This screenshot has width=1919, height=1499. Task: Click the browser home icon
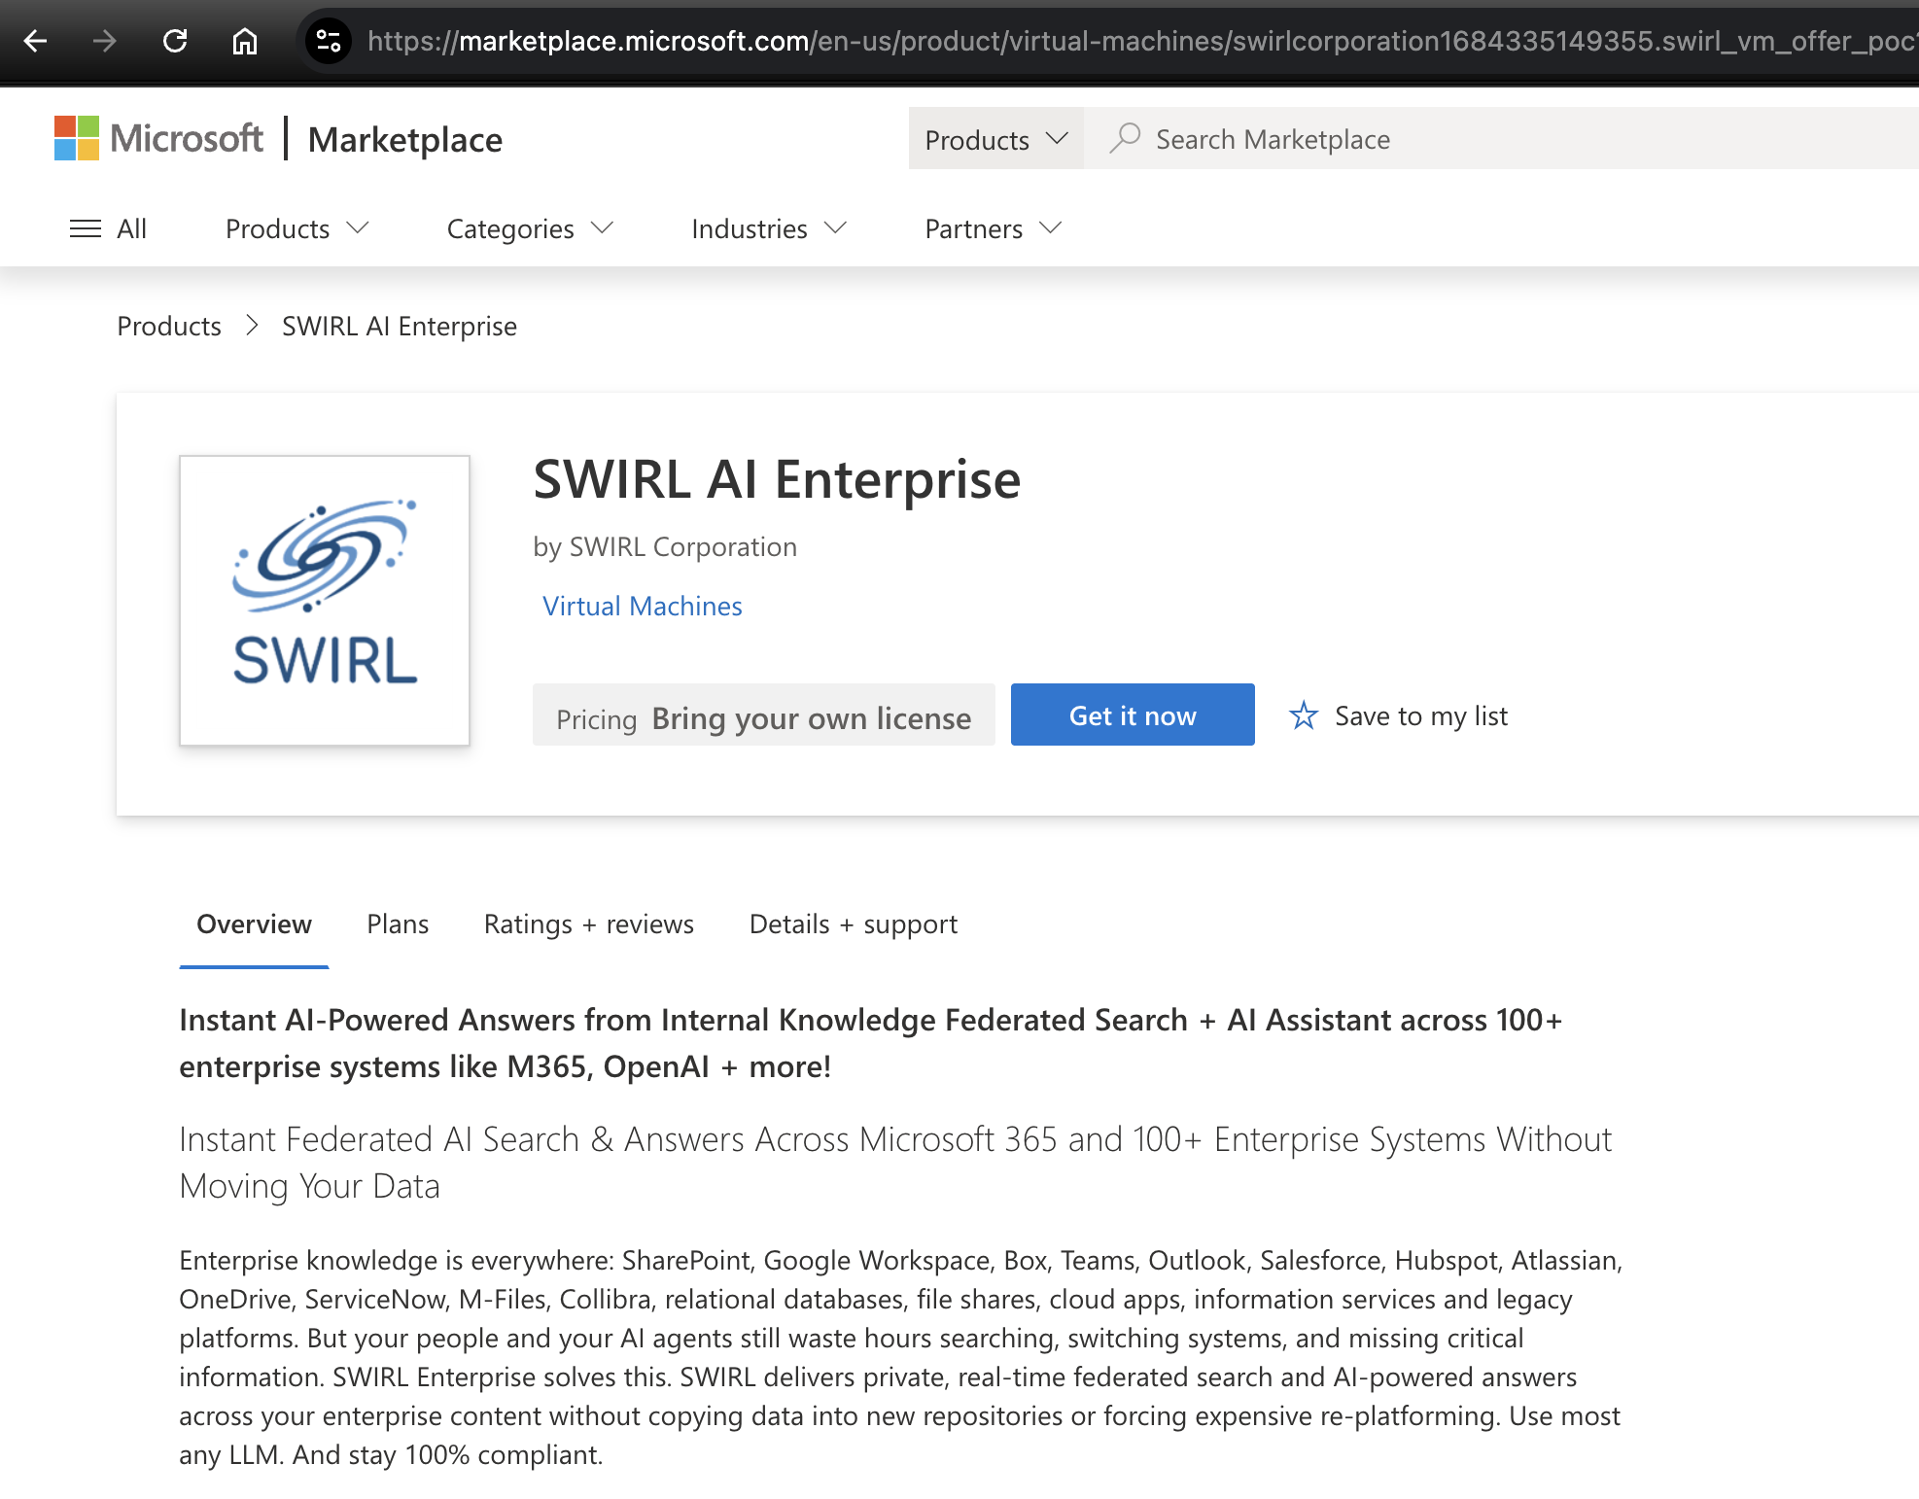[244, 42]
